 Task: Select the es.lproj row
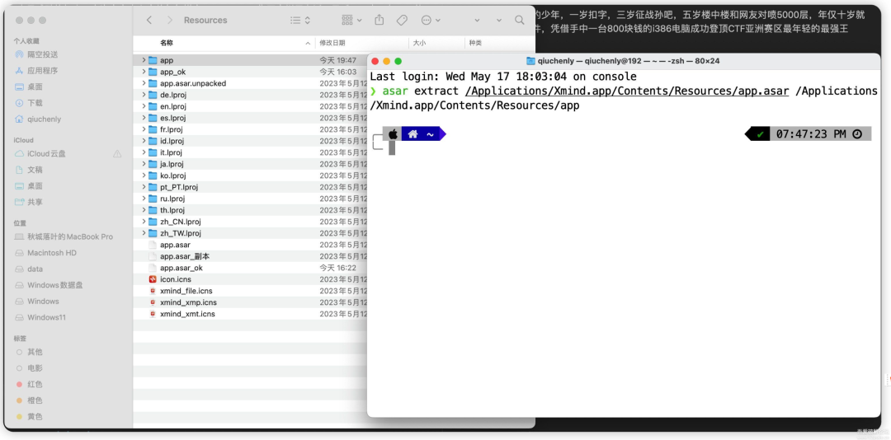click(x=251, y=118)
